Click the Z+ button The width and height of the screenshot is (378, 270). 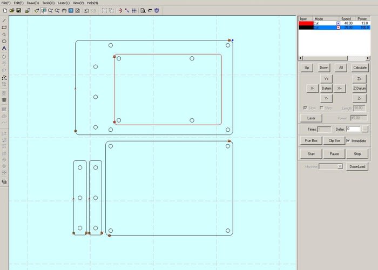(x=359, y=79)
